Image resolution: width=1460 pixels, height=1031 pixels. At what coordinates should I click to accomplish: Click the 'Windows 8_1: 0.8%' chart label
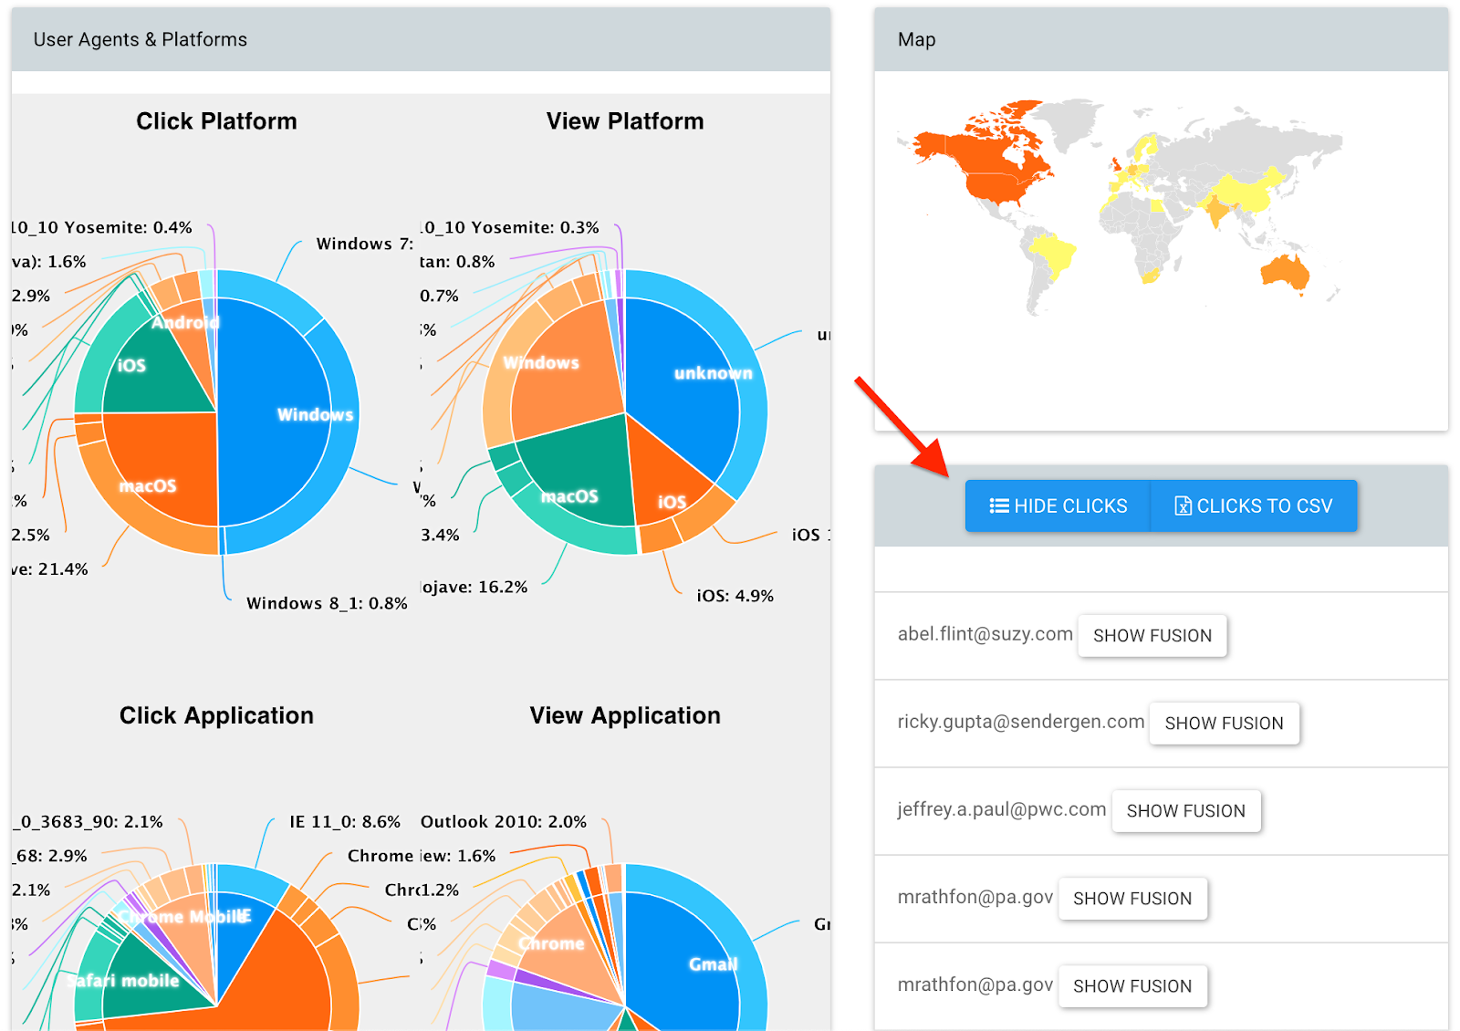point(327,603)
